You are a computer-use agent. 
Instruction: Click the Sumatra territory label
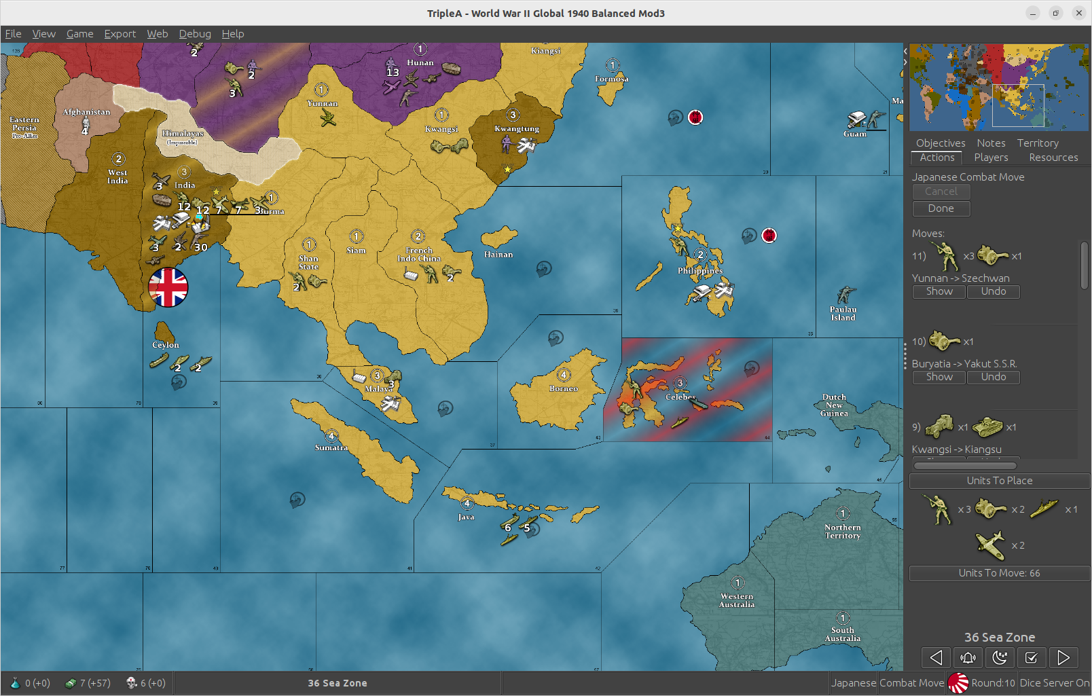(331, 448)
